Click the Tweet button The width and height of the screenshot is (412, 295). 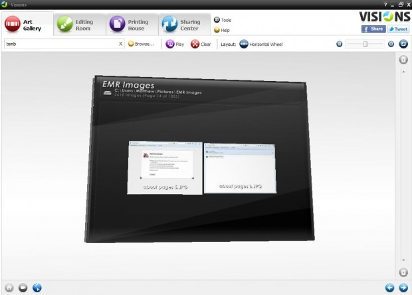click(x=398, y=29)
